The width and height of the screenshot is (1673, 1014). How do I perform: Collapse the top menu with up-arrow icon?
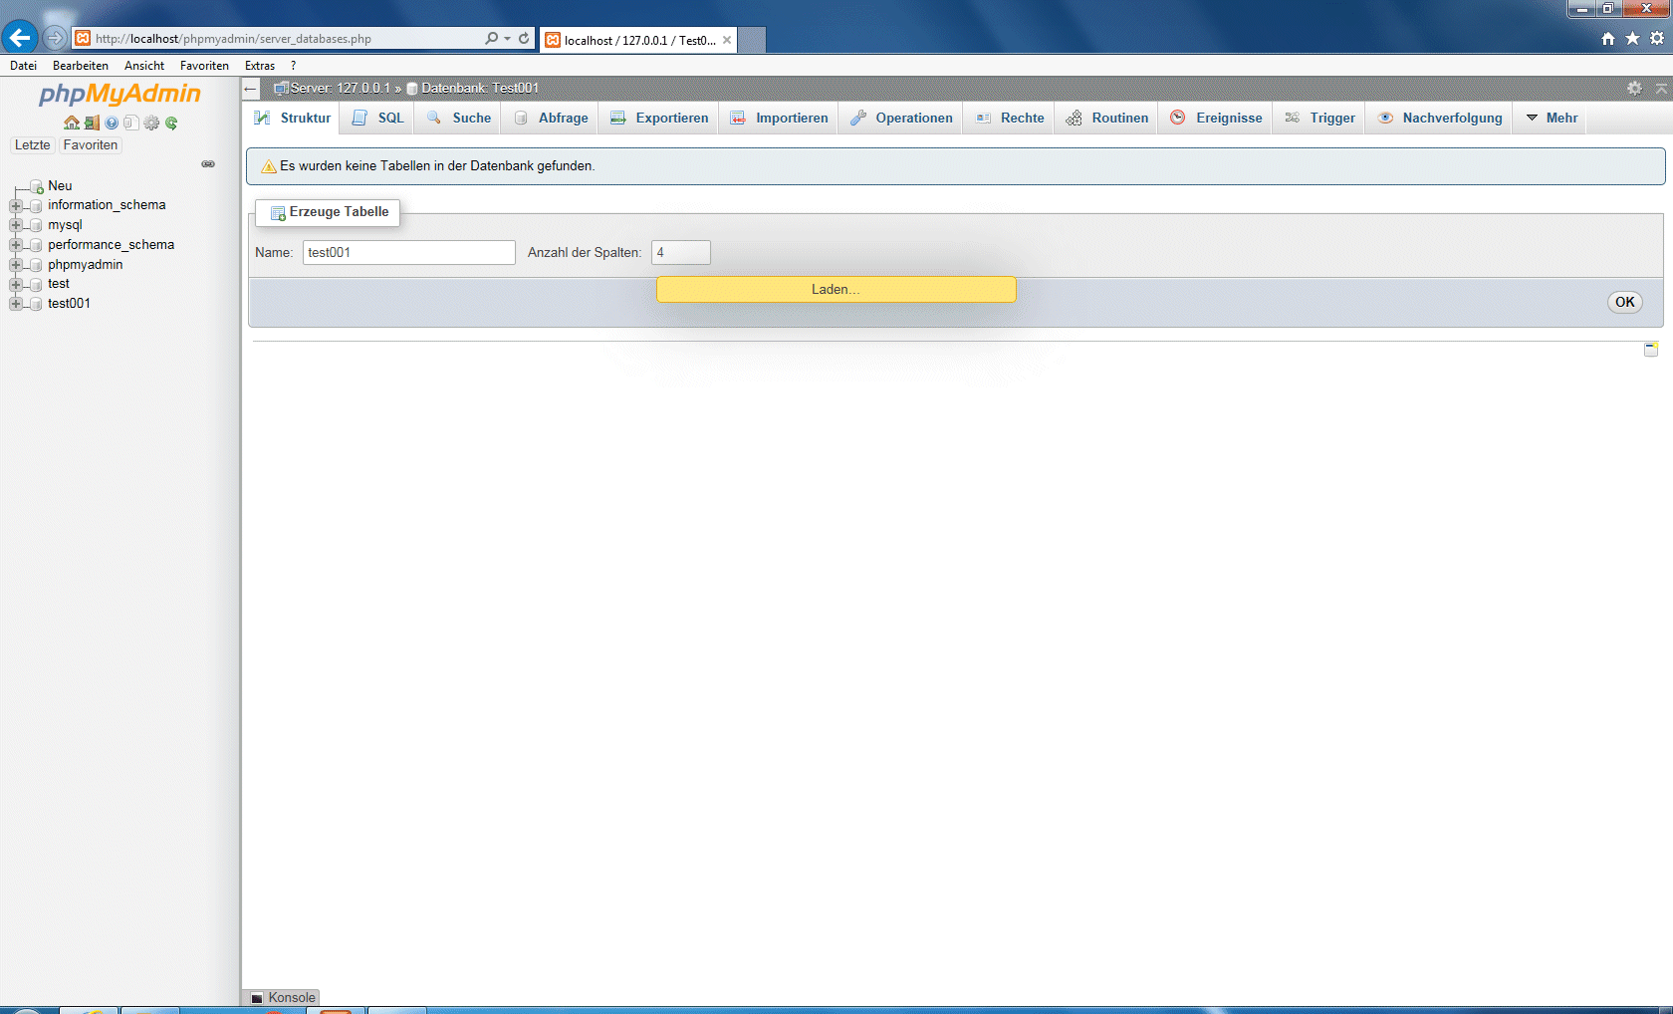pos(1661,88)
